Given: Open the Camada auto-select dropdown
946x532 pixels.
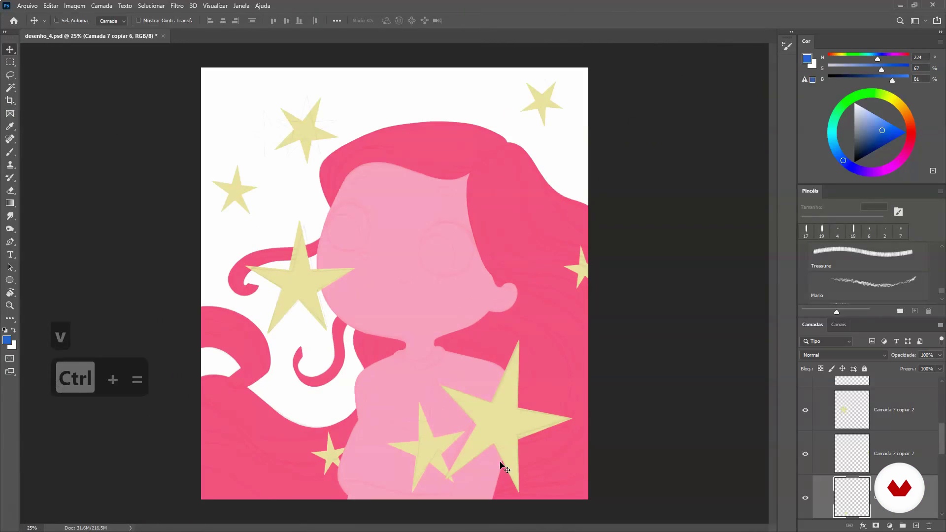Looking at the screenshot, I should tap(112, 21).
